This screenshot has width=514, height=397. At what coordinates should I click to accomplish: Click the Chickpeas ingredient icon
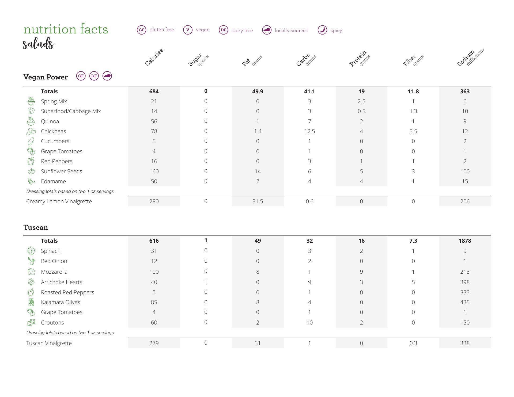pos(31,131)
